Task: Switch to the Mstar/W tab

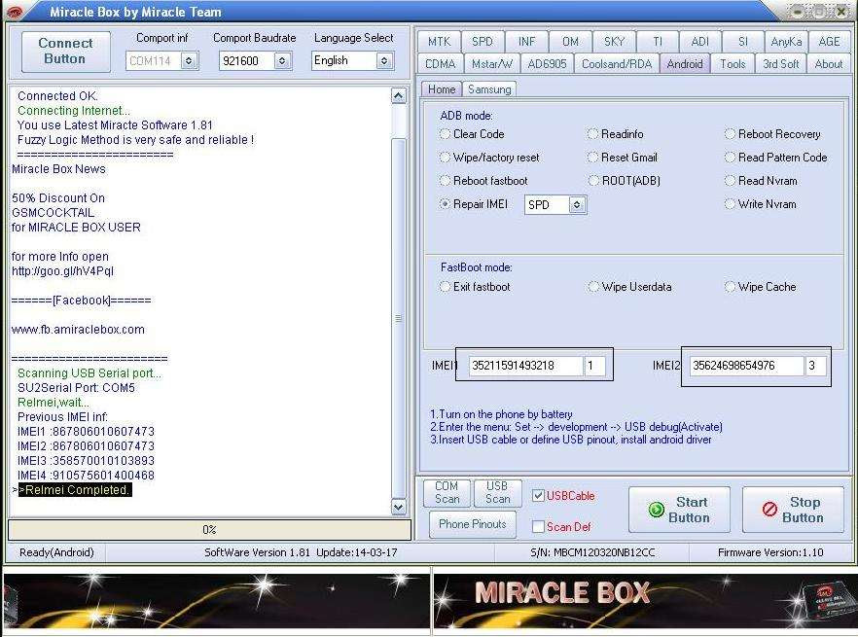Action: (492, 64)
